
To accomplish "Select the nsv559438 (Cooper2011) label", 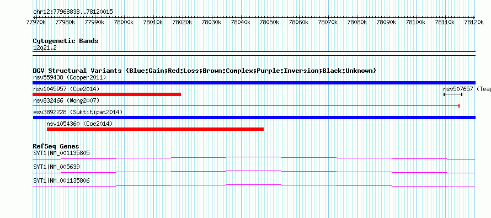I will 70,77.
